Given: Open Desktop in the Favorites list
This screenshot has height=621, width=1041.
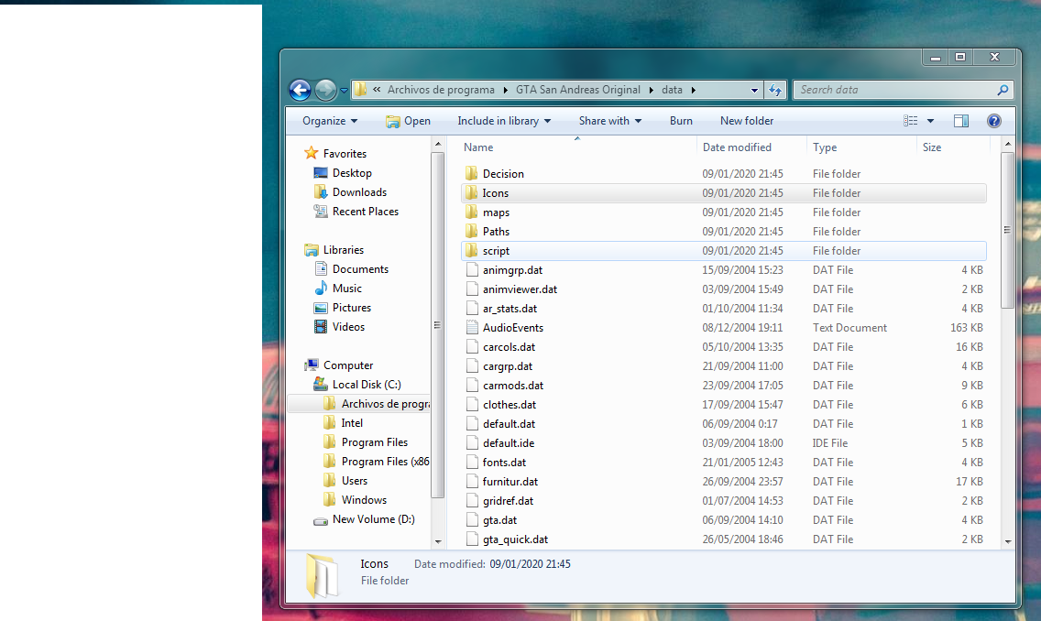Looking at the screenshot, I should pyautogui.click(x=352, y=172).
